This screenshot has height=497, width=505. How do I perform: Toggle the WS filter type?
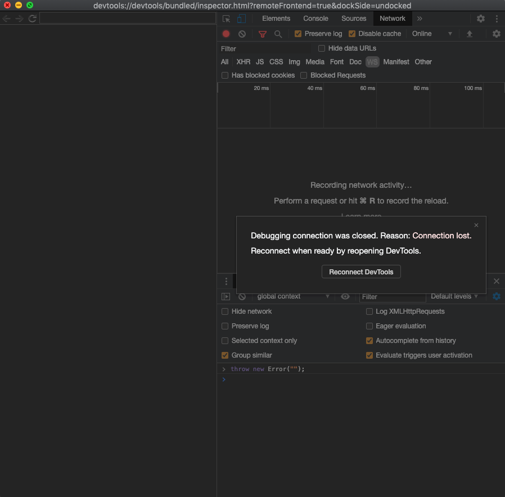(x=372, y=62)
